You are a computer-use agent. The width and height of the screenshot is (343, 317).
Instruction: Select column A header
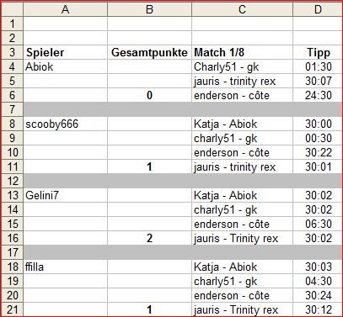click(x=65, y=9)
